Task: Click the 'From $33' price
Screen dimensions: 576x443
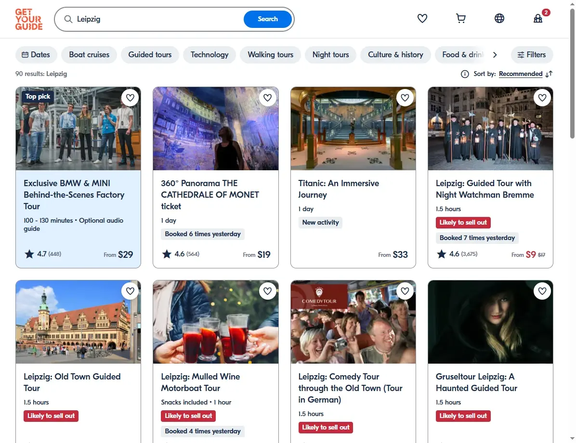Action: [393, 254]
